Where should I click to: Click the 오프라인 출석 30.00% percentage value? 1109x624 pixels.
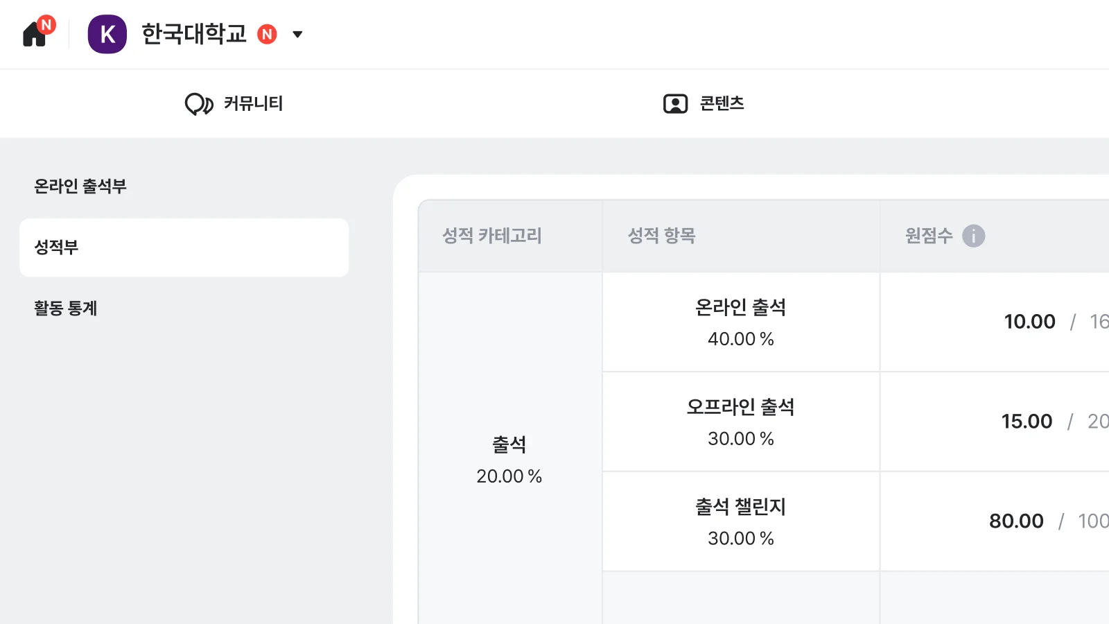pos(740,438)
